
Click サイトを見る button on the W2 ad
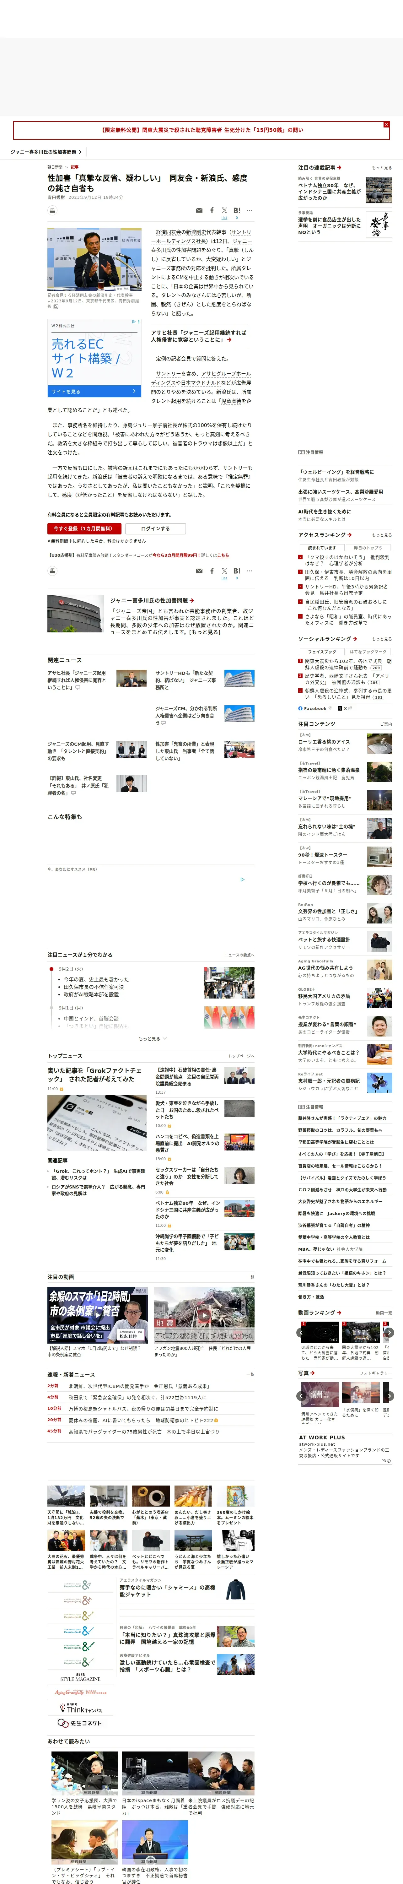94,392
